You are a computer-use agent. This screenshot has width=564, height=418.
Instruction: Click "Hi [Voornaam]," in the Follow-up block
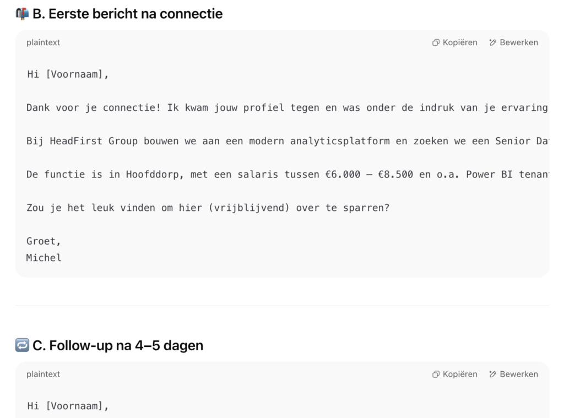point(68,406)
